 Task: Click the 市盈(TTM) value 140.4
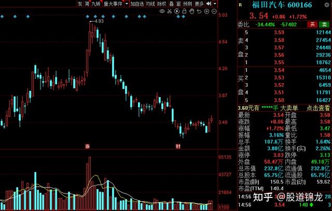(276, 188)
